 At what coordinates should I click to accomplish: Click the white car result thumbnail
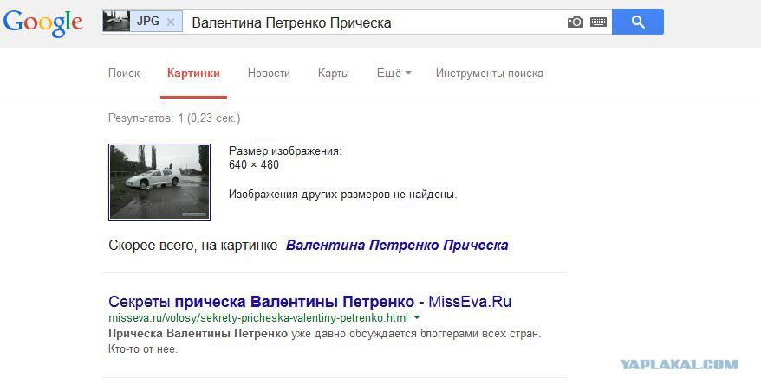point(159,182)
